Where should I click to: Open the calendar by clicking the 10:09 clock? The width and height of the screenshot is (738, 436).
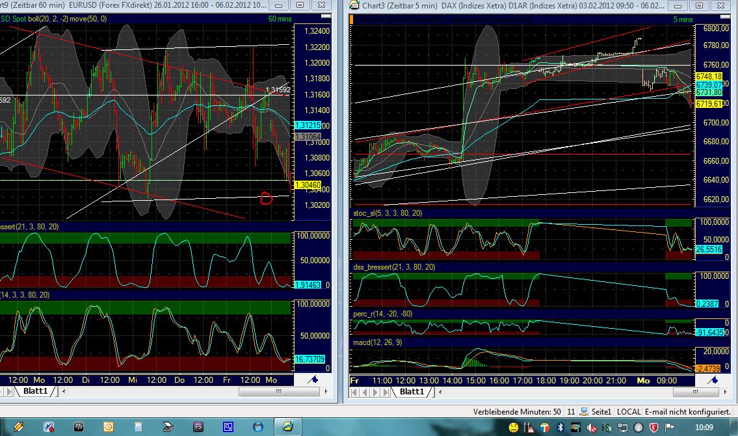704,426
